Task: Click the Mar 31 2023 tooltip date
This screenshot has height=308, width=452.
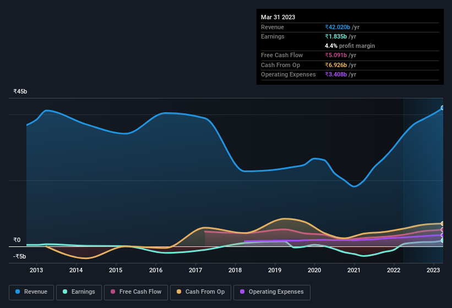Action: pos(278,17)
